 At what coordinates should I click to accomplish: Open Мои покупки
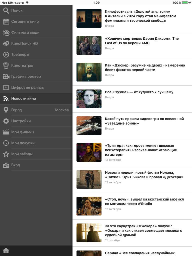pos(36,143)
